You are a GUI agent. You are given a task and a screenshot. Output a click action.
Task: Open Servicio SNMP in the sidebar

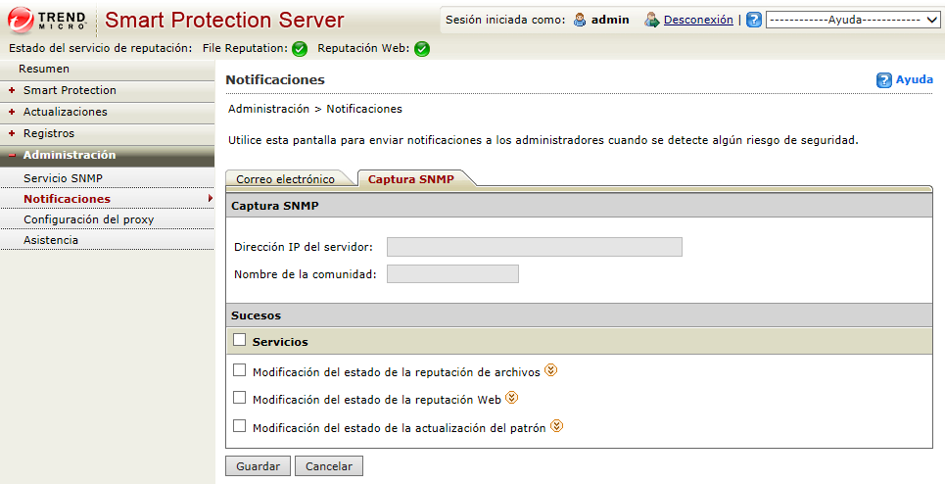pos(63,178)
